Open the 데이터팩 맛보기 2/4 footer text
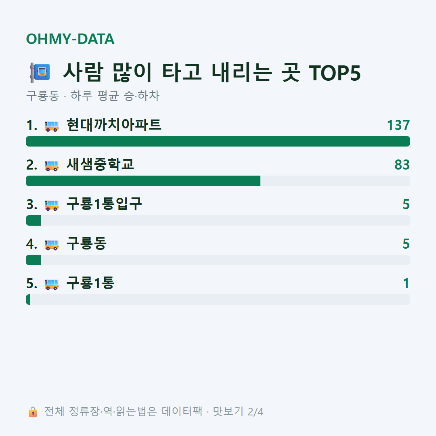 click(x=212, y=411)
